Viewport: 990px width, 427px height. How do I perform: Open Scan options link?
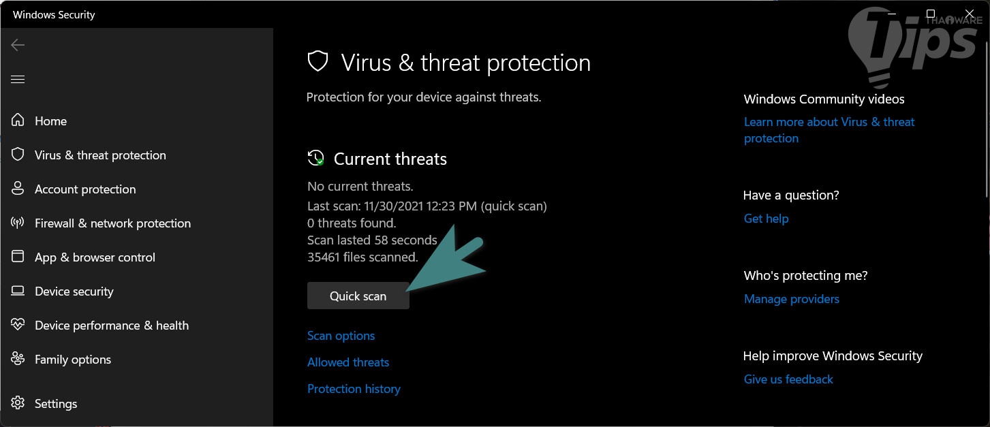tap(341, 336)
